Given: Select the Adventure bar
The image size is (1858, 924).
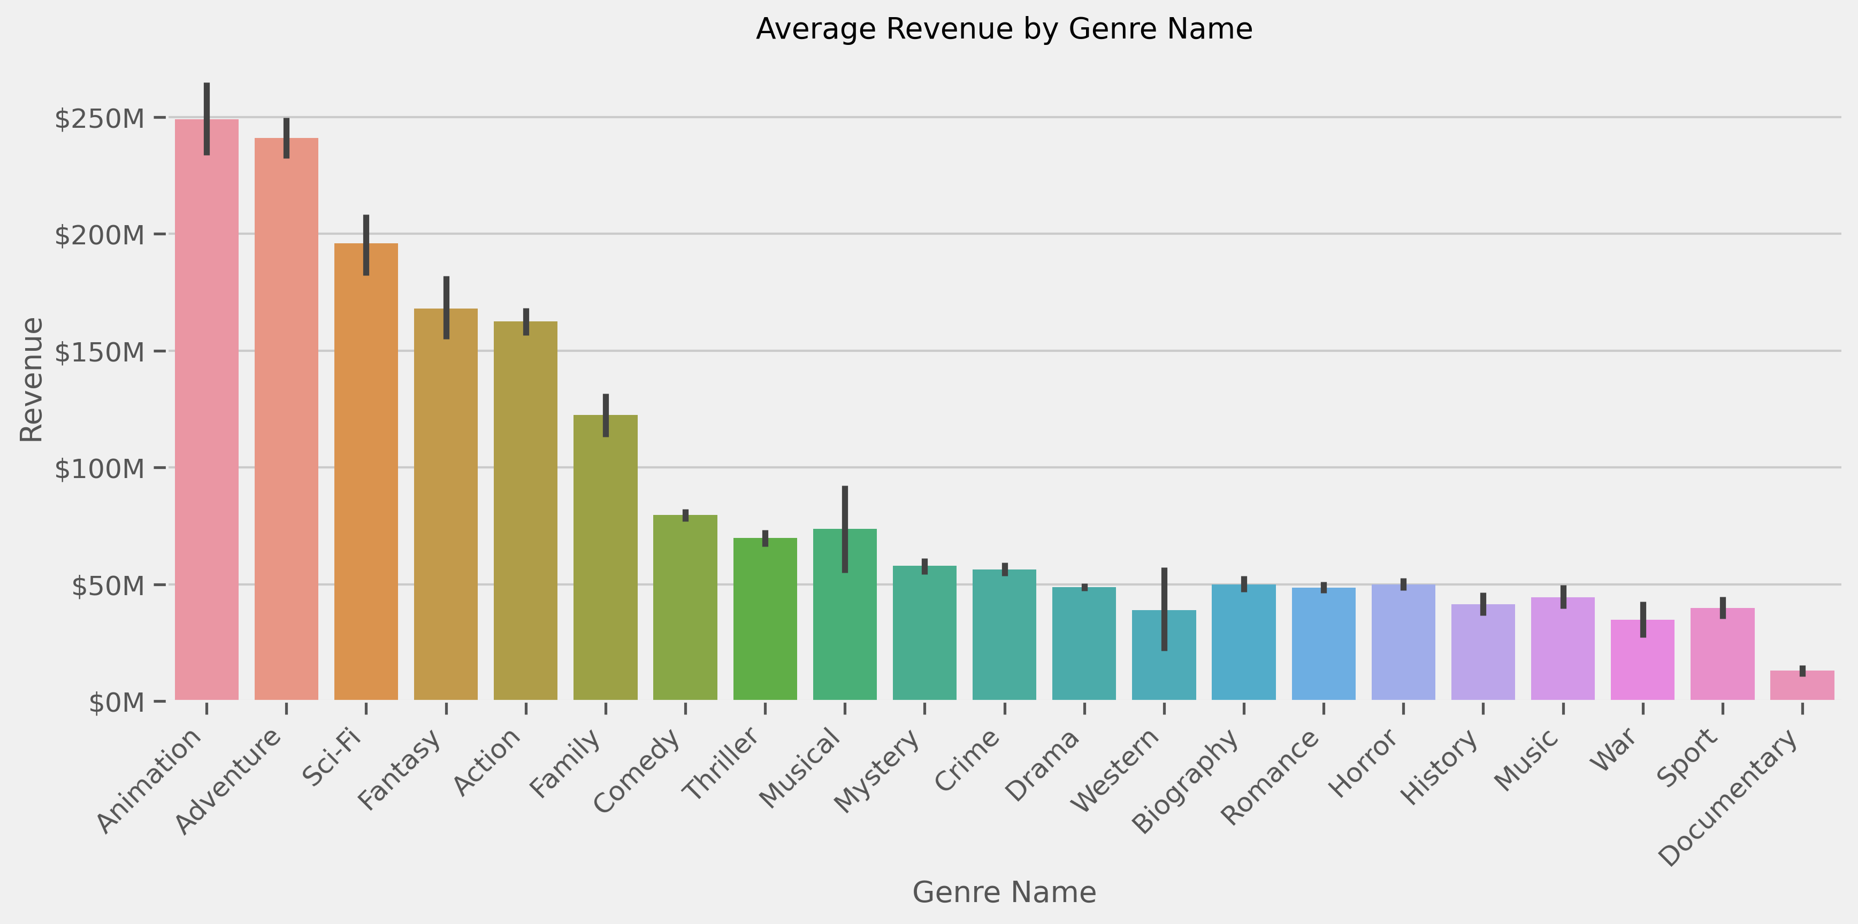Looking at the screenshot, I should tap(286, 419).
